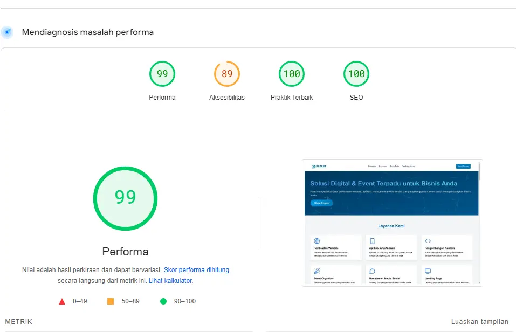
Task: Jump to the Performa score gauge 99
Action: (x=162, y=74)
